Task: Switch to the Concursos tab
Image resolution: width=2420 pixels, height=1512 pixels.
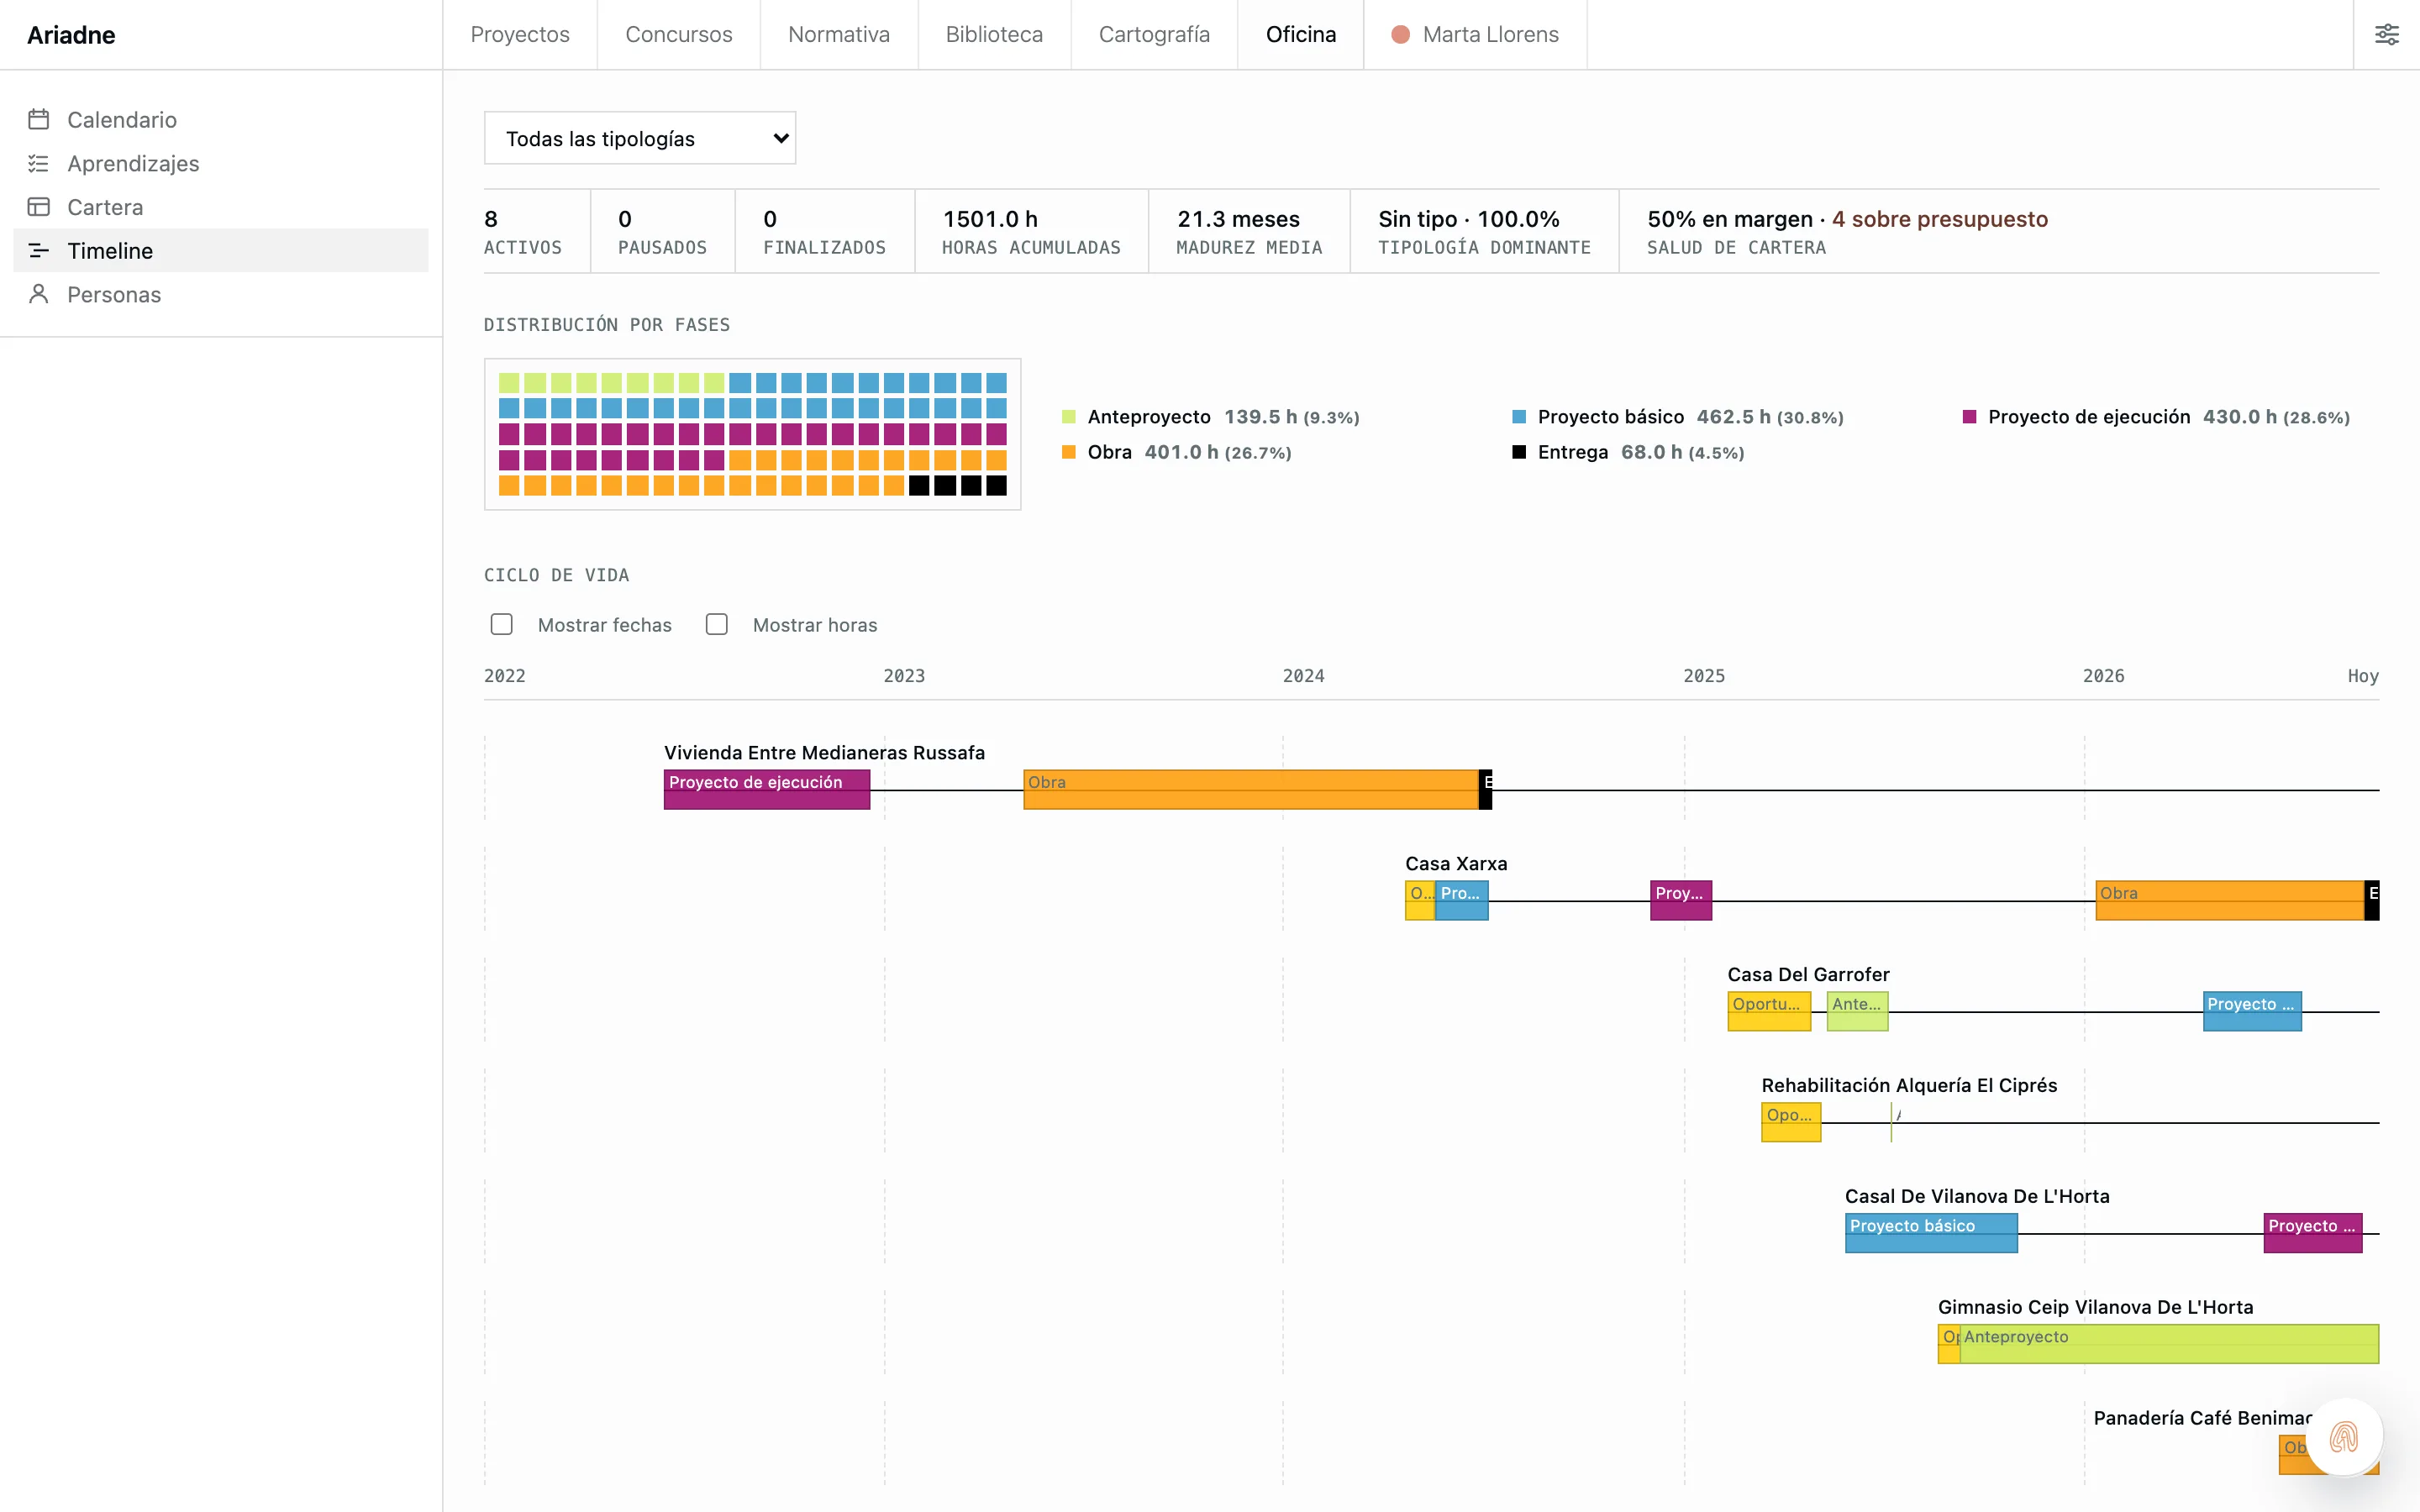Action: coord(679,35)
